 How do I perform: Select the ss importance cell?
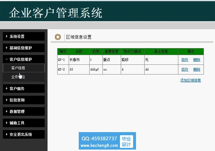pos(112,69)
